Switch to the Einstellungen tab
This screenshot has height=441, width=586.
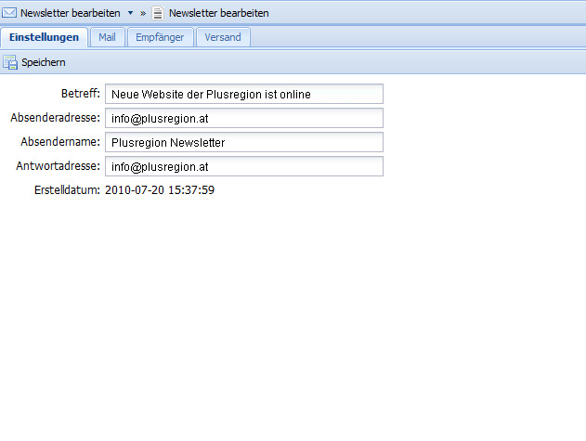[x=44, y=37]
